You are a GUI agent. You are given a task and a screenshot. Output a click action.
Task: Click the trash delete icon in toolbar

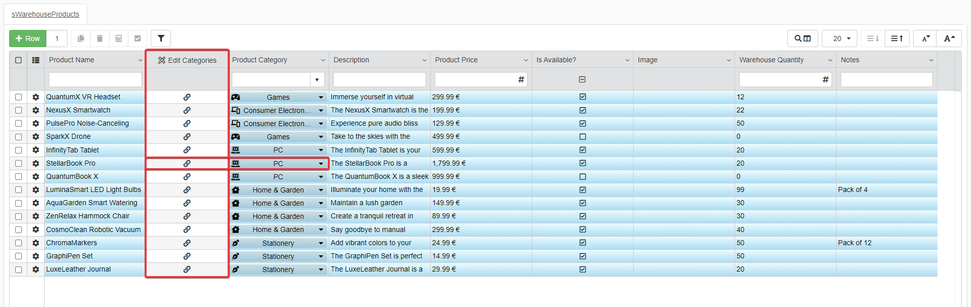tap(99, 39)
